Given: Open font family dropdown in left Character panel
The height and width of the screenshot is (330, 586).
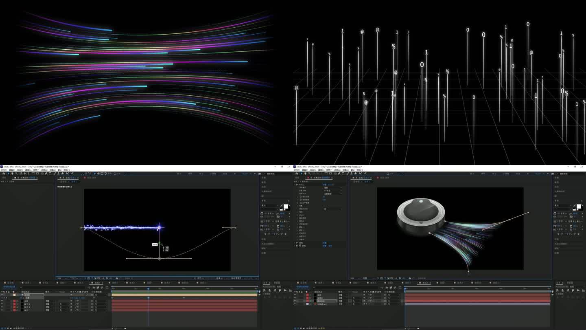Looking at the screenshot, I should [270, 205].
